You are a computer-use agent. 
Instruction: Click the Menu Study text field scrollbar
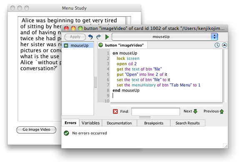pos(128,20)
